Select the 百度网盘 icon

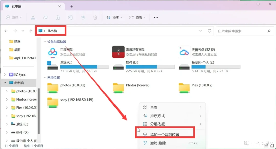(53, 52)
